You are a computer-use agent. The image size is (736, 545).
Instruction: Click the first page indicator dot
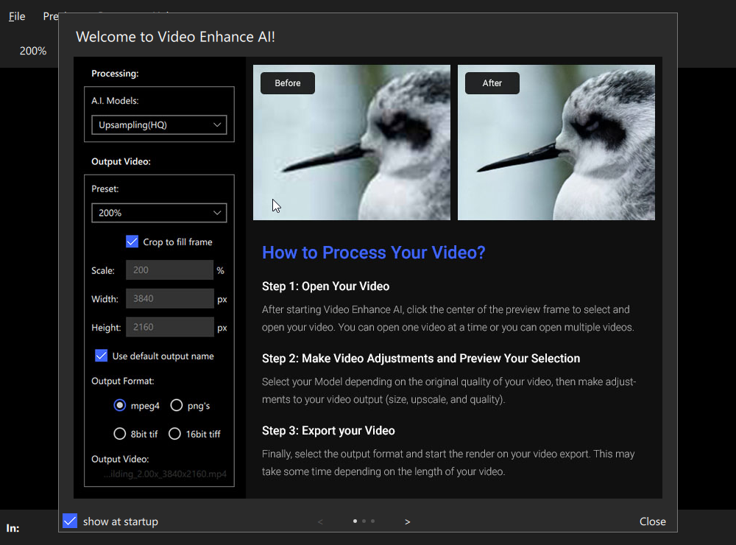pyautogui.click(x=355, y=521)
